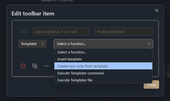Viewport: 170px width, 101px height.
Task: Delete this toolbar item with red minus icon
Action: click(x=23, y=66)
